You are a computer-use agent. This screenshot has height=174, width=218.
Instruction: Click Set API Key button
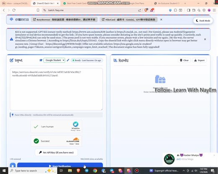[x=56, y=152]
